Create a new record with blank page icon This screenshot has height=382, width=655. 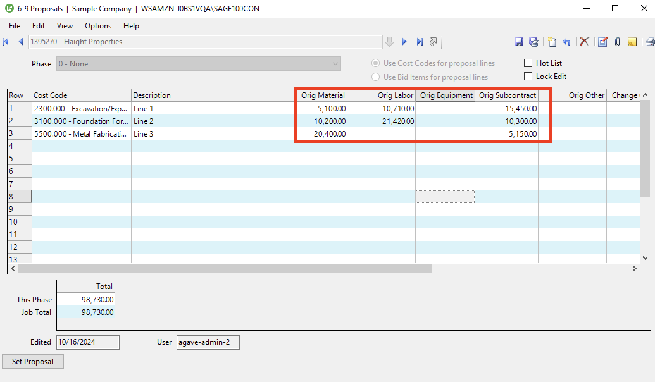click(552, 42)
